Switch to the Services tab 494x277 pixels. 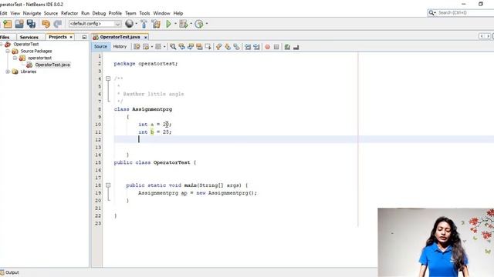click(x=29, y=37)
